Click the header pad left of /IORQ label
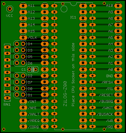The height and width of the screenshot is (133, 126). tap(23, 126)
